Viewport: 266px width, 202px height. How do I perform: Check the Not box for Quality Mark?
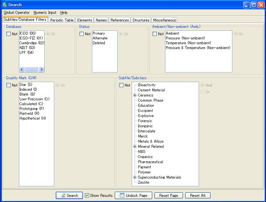pos(9,85)
